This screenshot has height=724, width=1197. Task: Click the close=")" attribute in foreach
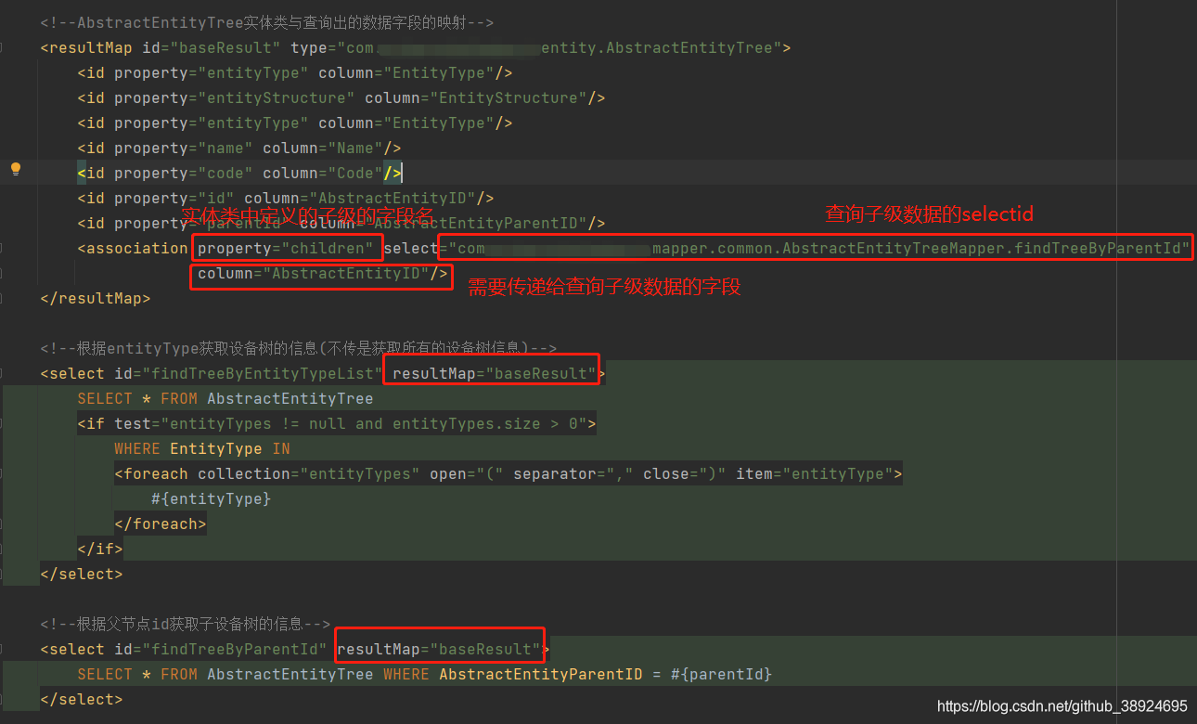click(685, 473)
